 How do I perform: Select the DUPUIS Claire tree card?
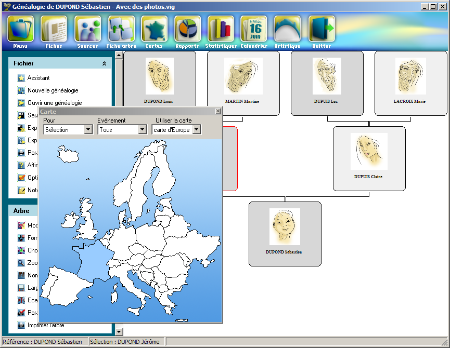[369, 158]
